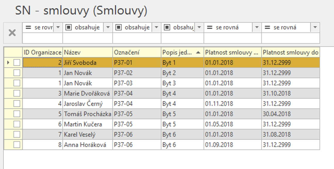Screen dimensions: 334x169
Task: Click contains operator icon in Označení filter
Action: click(x=119, y=27)
